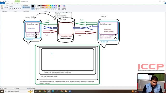Open the Windows Start menu

pyautogui.click(x=2, y=91)
